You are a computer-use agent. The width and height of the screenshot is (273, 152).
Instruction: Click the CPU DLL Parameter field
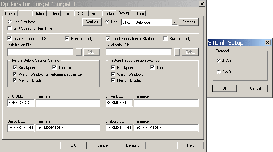(68, 103)
